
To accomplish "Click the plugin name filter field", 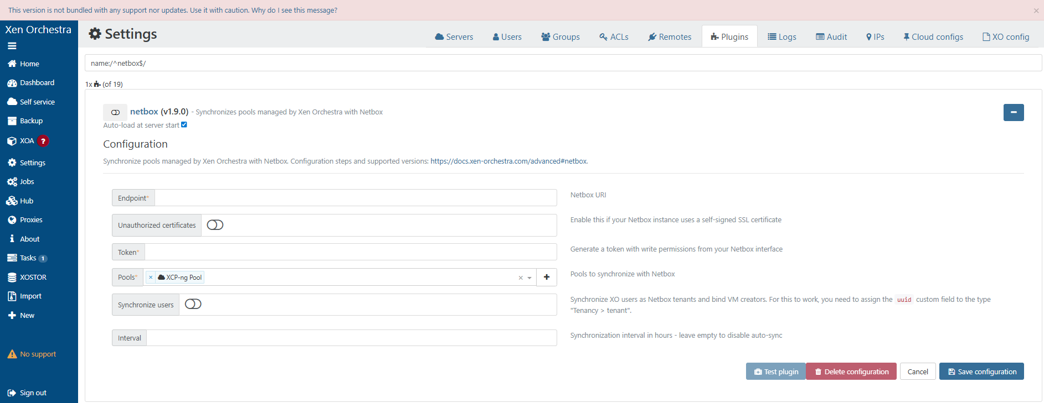I will click(563, 63).
